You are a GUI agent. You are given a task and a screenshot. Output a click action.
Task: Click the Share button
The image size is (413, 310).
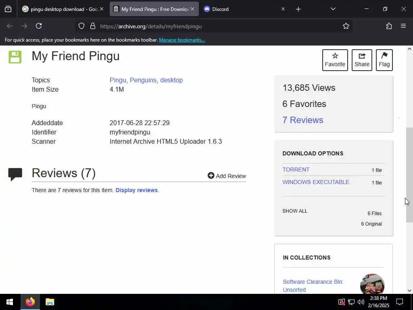pos(362,60)
